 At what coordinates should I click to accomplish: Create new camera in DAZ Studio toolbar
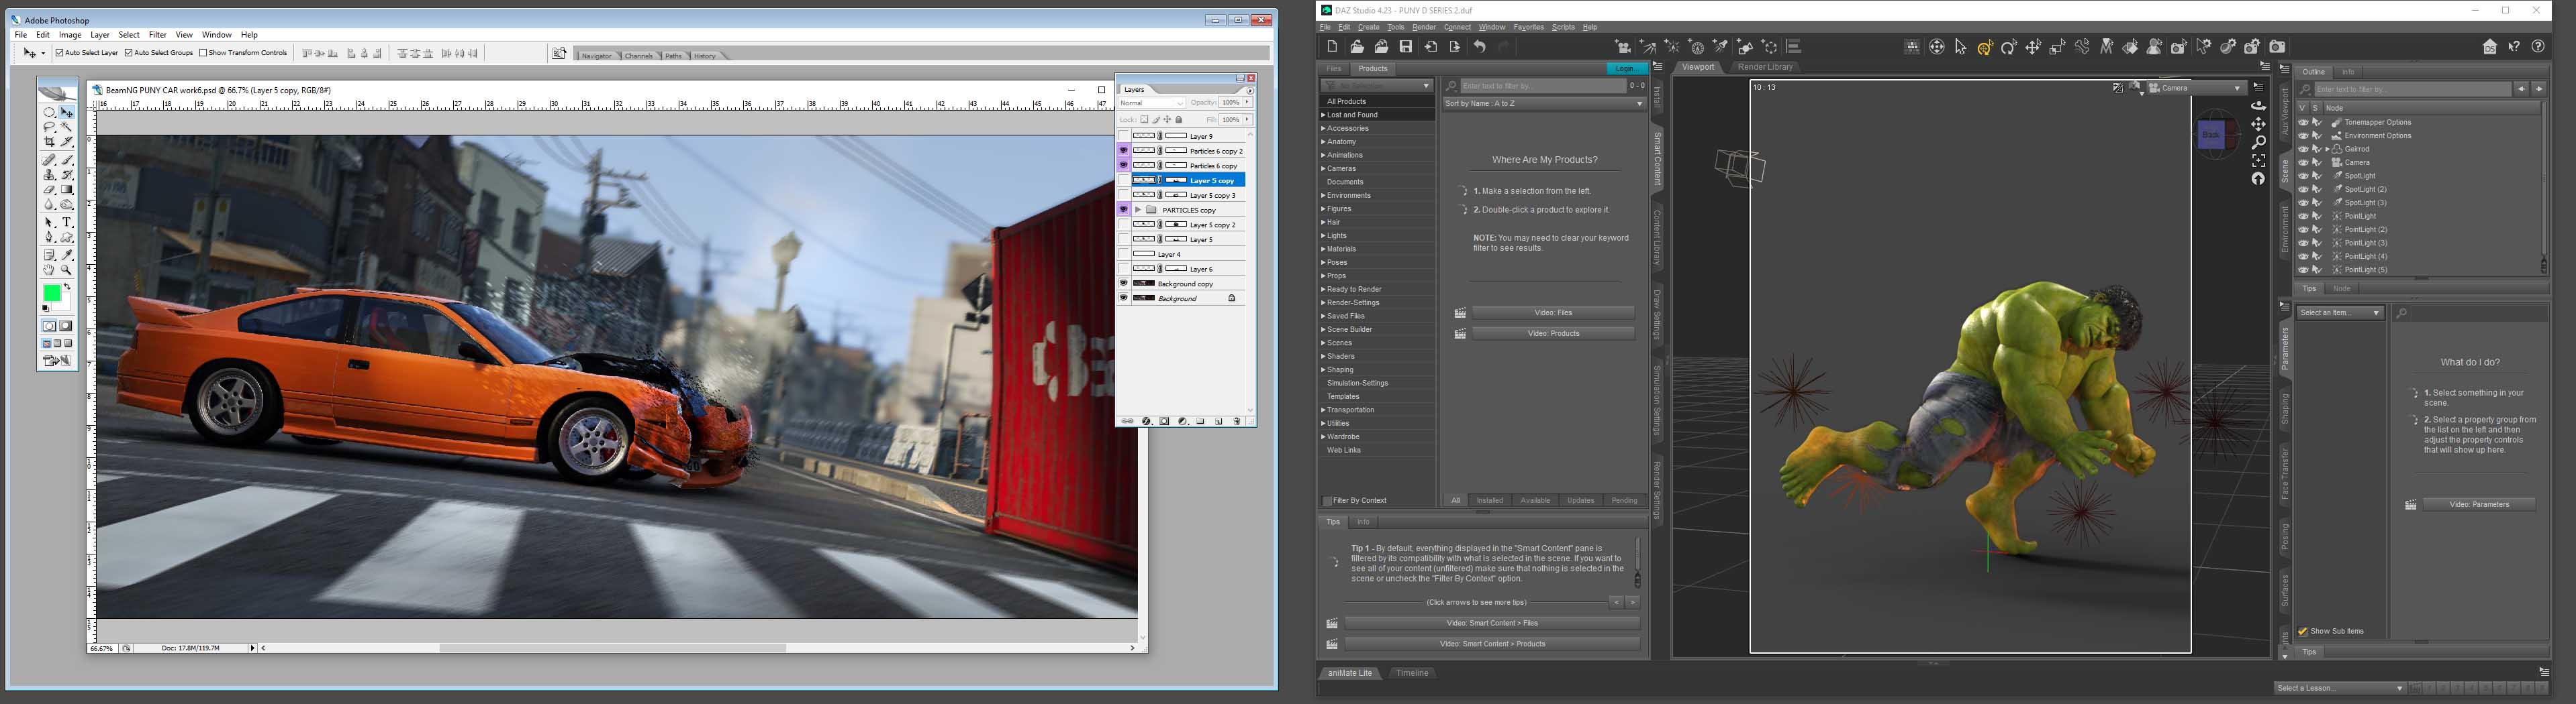[1623, 46]
